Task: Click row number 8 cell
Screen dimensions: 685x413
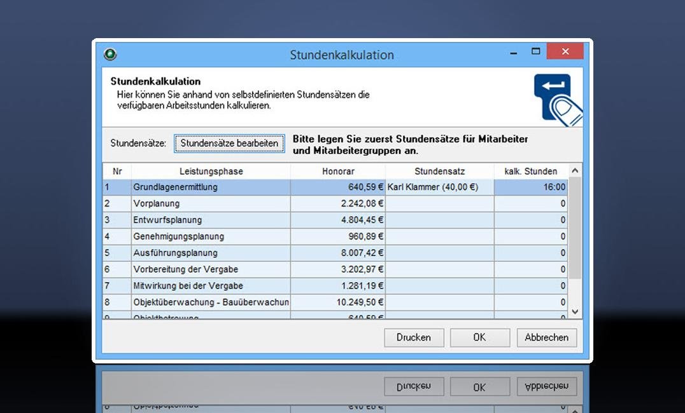Action: (x=117, y=302)
